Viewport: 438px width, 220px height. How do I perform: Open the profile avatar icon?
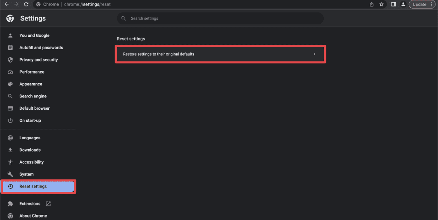pos(403,4)
